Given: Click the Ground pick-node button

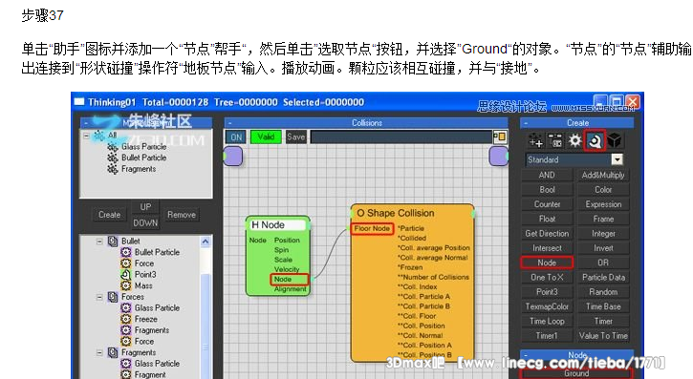Looking at the screenshot, I should pos(576,373).
